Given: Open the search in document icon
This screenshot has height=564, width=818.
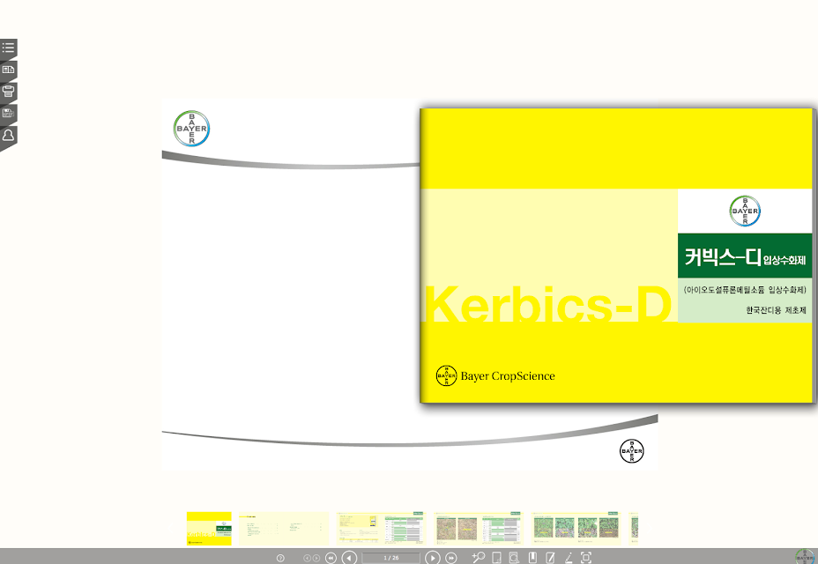Looking at the screenshot, I should pyautogui.click(x=514, y=558).
